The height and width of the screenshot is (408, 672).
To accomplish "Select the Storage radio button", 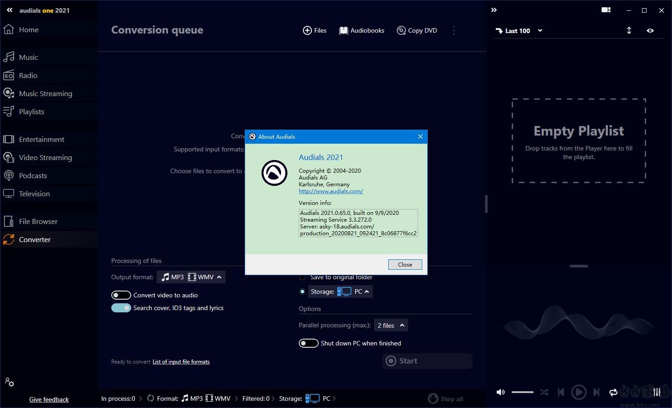I will [x=302, y=291].
